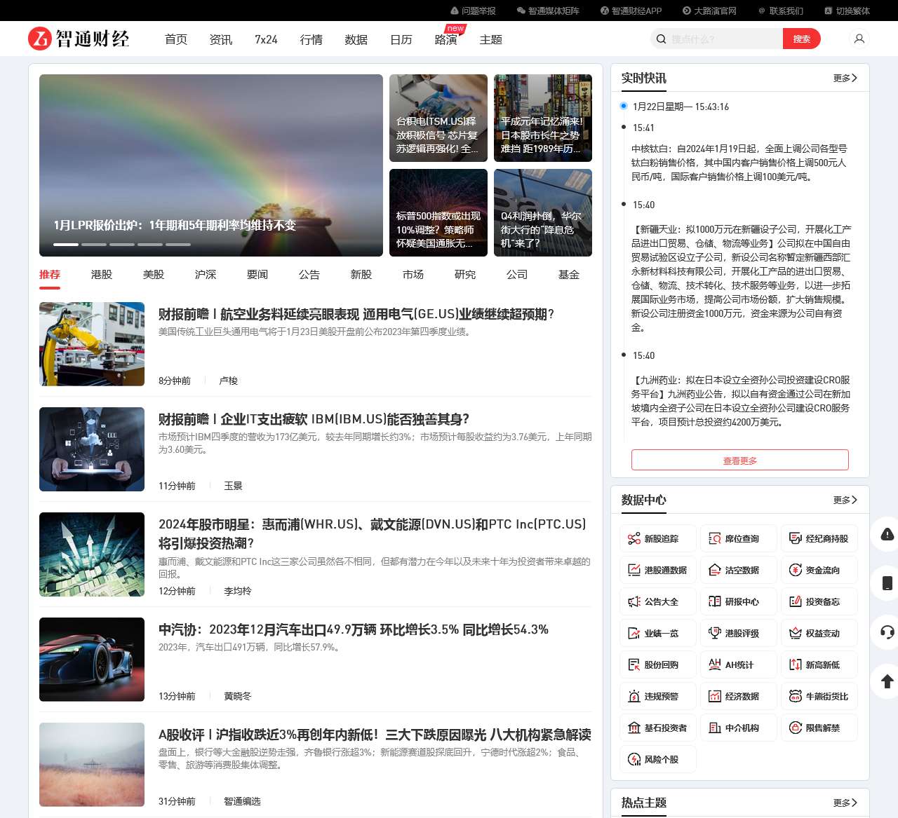Select the second carousel indicator dot

point(95,245)
